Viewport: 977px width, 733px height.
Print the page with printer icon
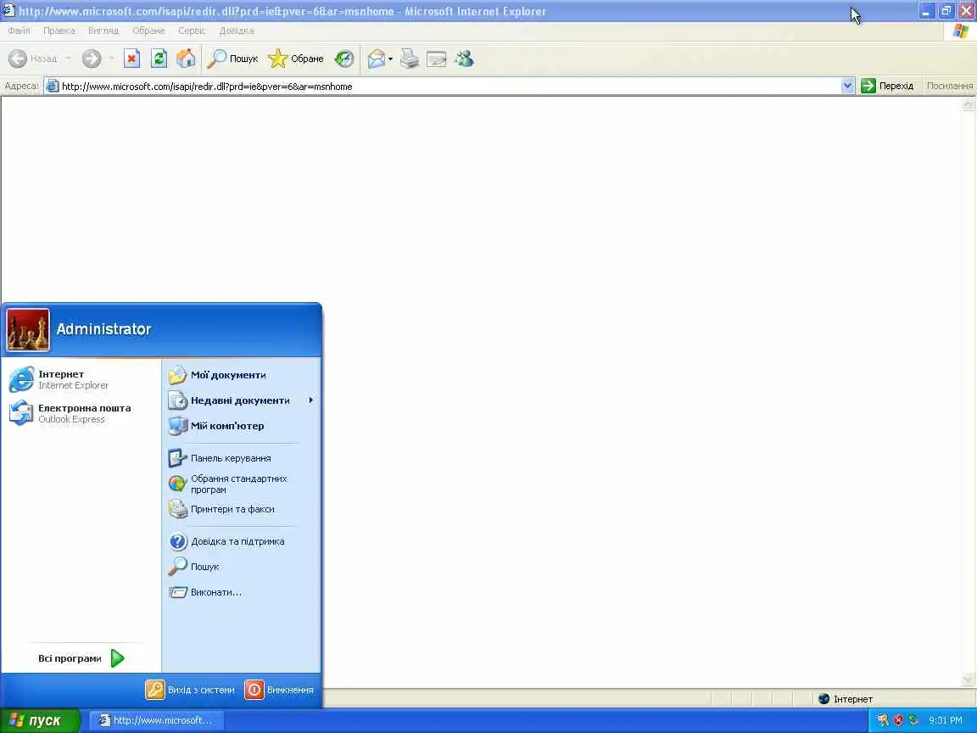[x=410, y=59]
